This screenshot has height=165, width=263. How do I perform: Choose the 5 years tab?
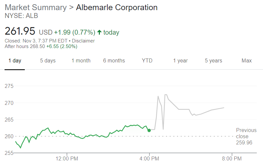pyautogui.click(x=213, y=60)
